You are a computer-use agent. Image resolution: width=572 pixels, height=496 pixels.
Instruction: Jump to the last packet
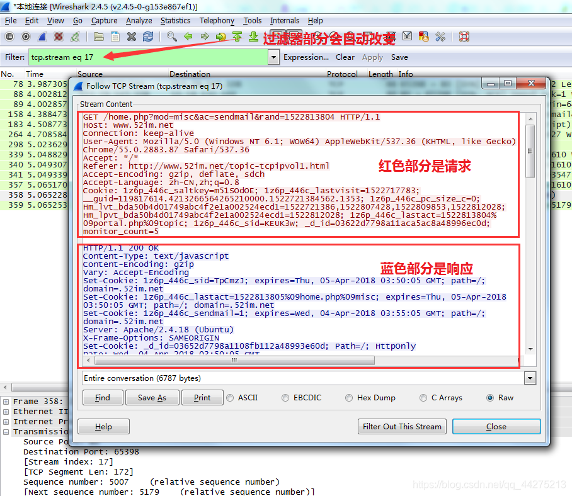(253, 37)
